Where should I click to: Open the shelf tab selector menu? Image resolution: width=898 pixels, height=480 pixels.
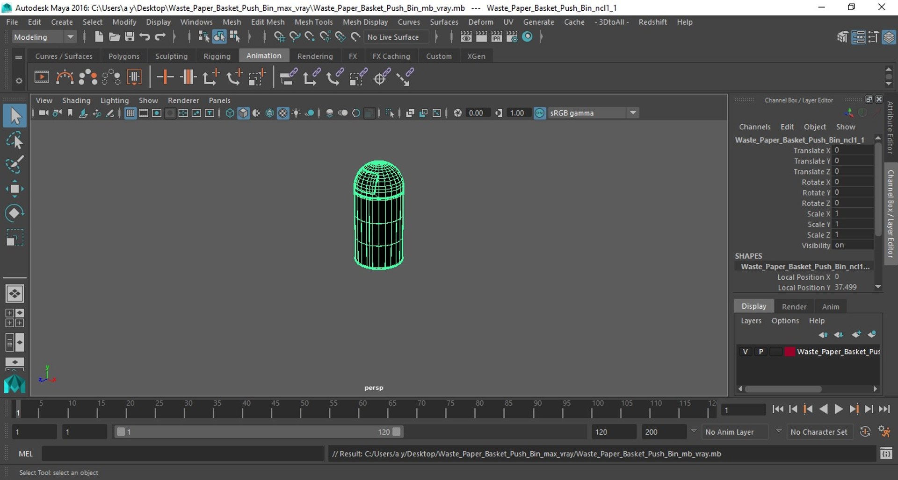(19, 57)
